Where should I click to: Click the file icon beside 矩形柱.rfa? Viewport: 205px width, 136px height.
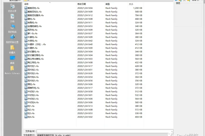click(x=26, y=30)
